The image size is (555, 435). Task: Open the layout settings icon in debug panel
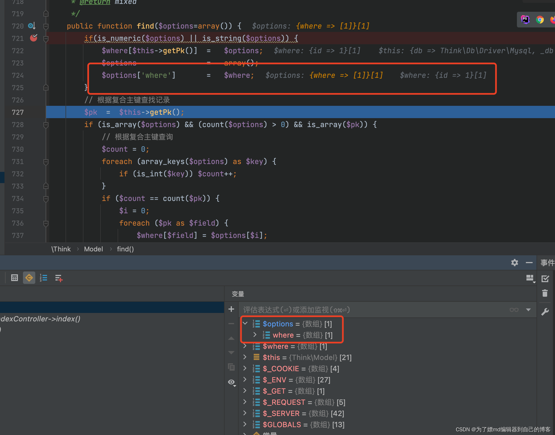click(530, 278)
